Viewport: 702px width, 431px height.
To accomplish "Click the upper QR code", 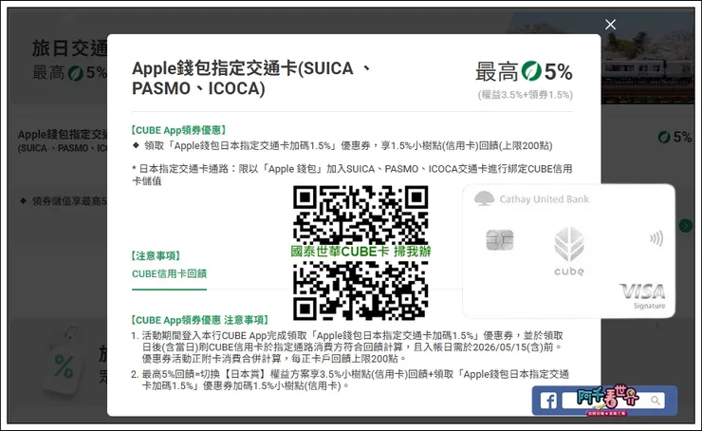I will point(360,215).
